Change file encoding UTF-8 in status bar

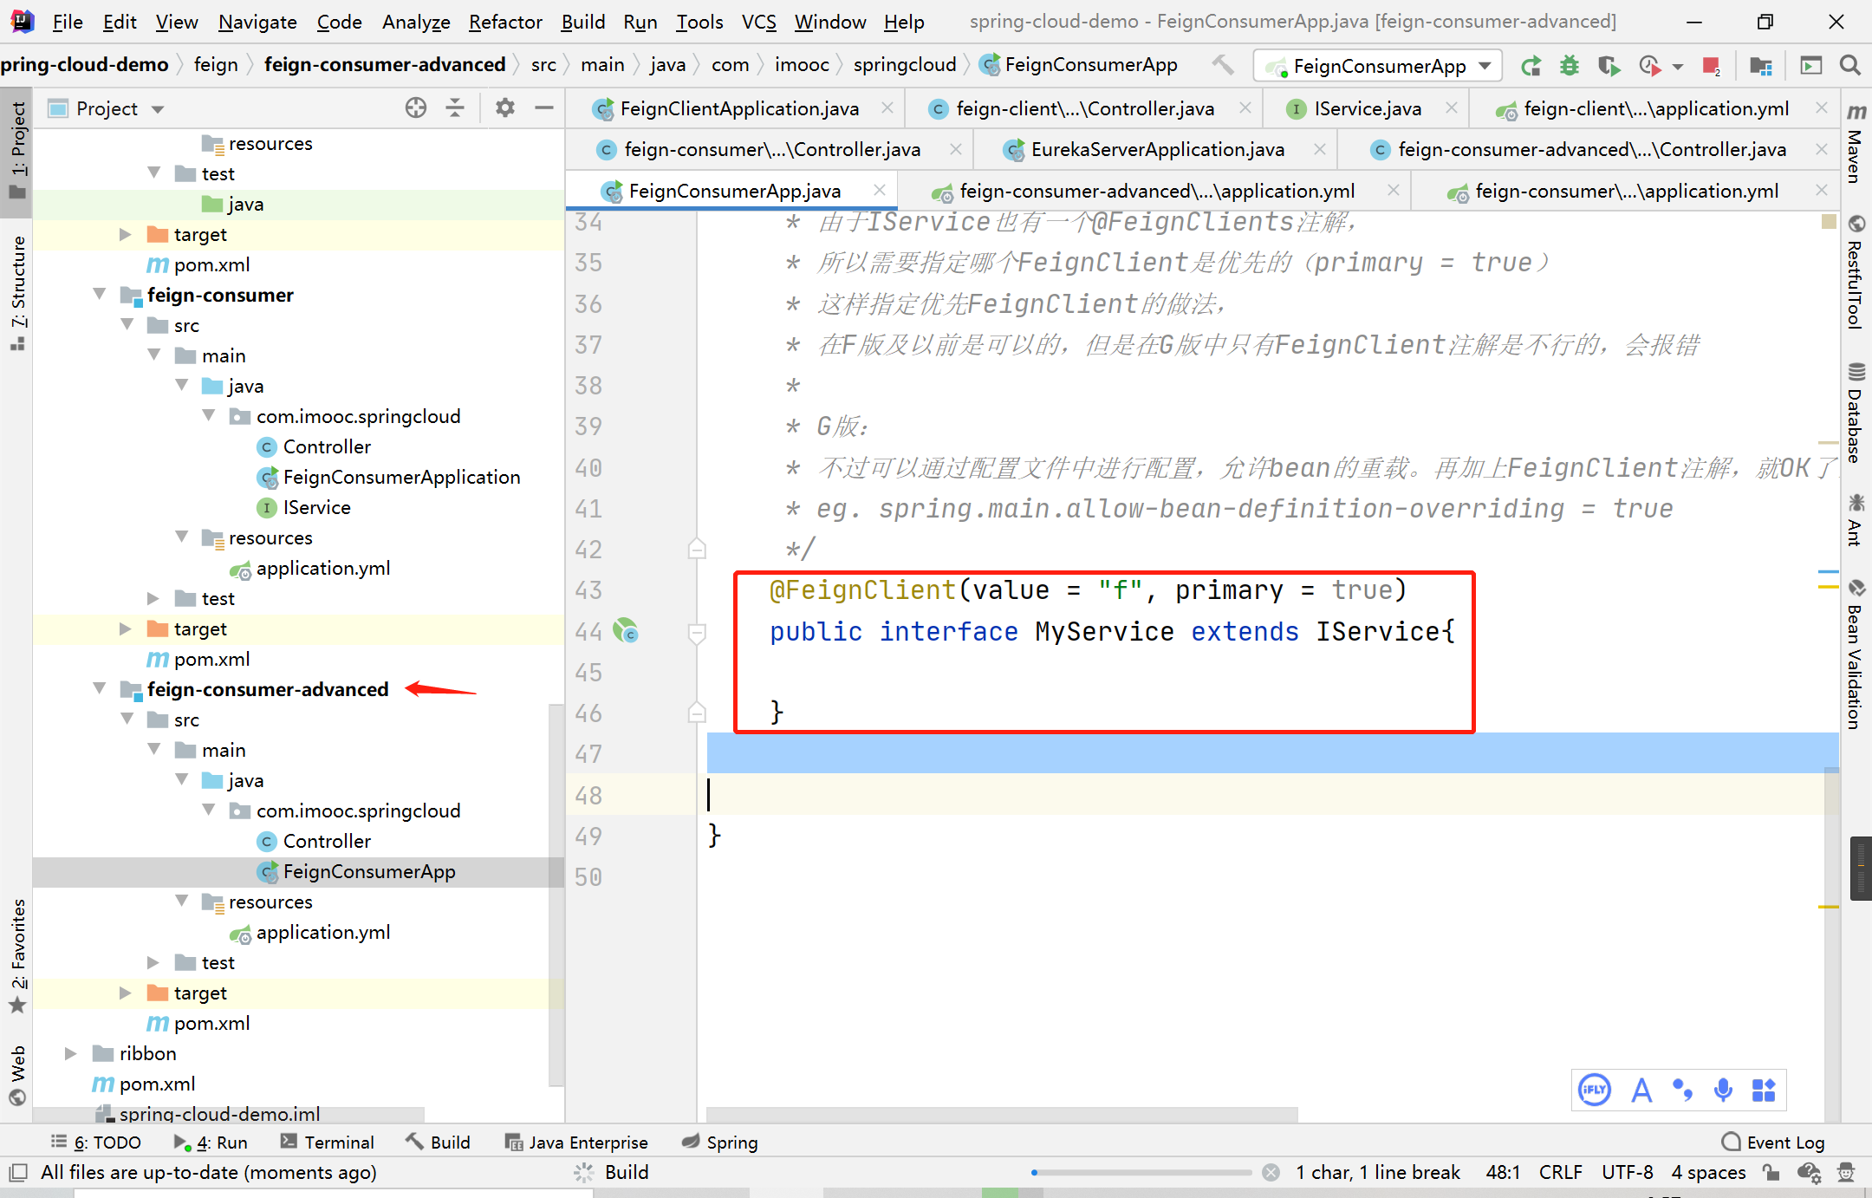1627,1172
